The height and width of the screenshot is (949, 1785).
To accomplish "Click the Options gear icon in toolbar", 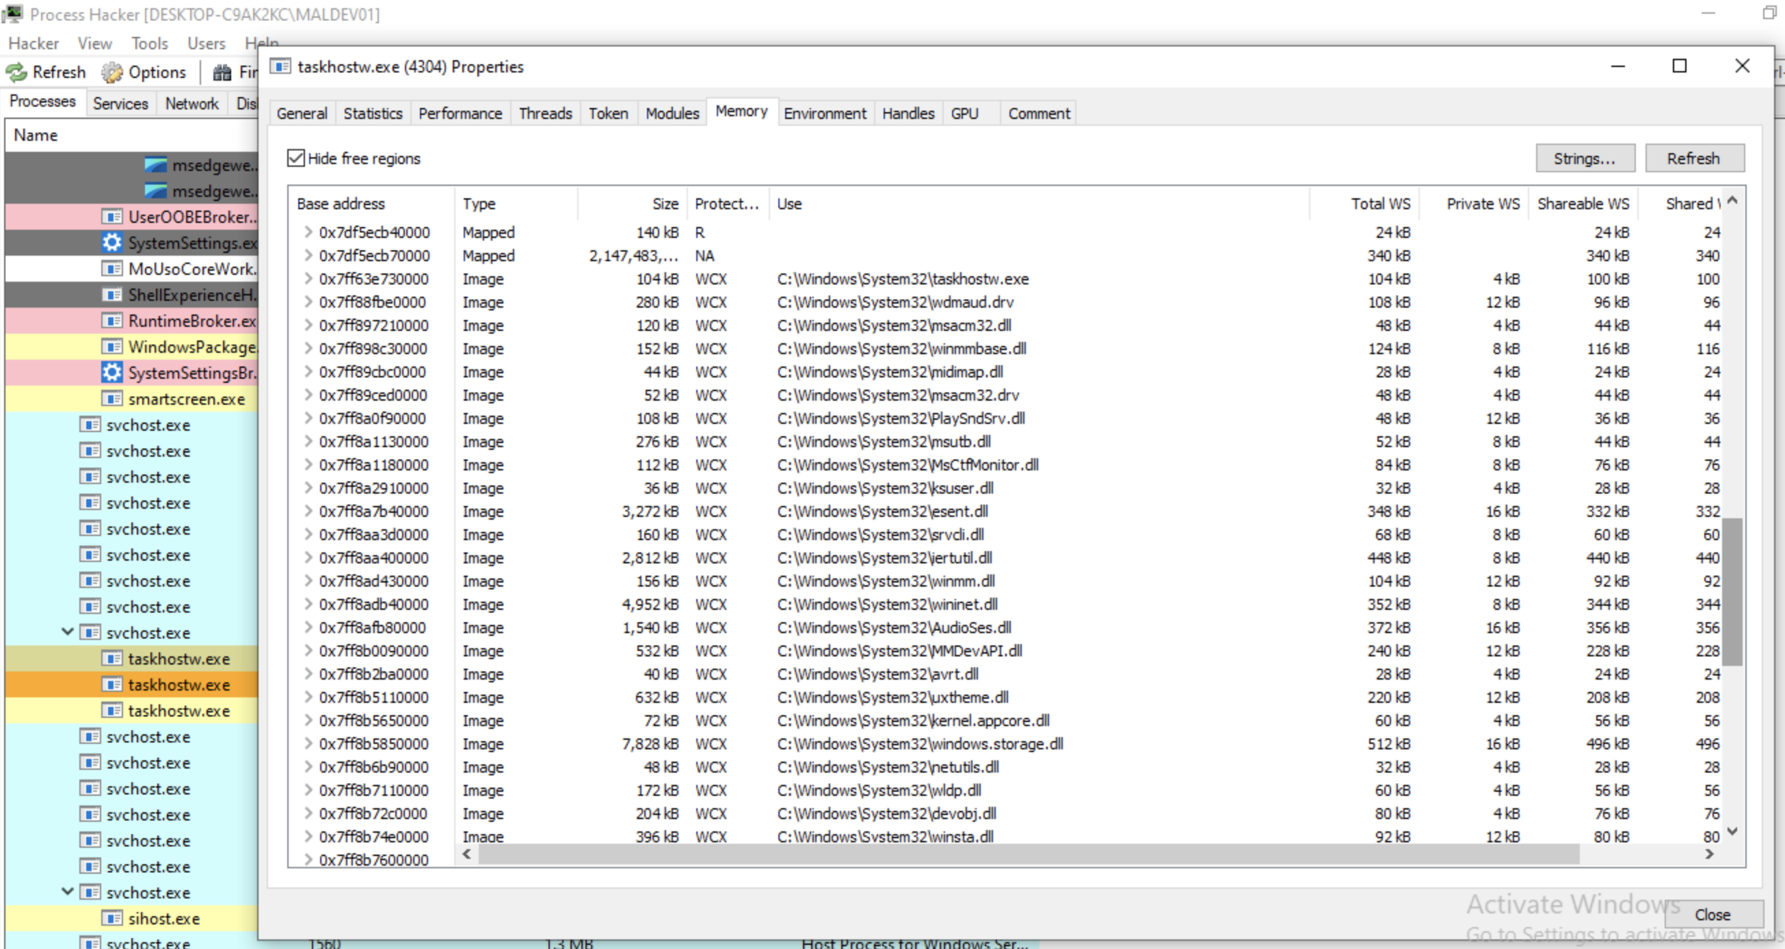I will 111,72.
